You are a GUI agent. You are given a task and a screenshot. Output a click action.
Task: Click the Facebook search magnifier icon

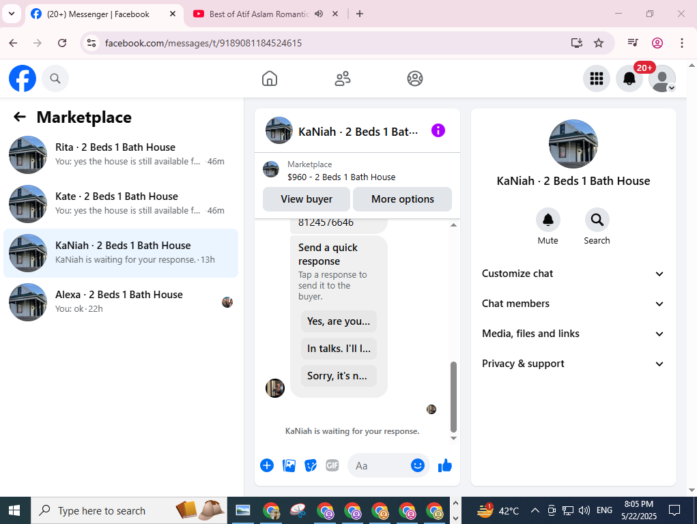[55, 78]
